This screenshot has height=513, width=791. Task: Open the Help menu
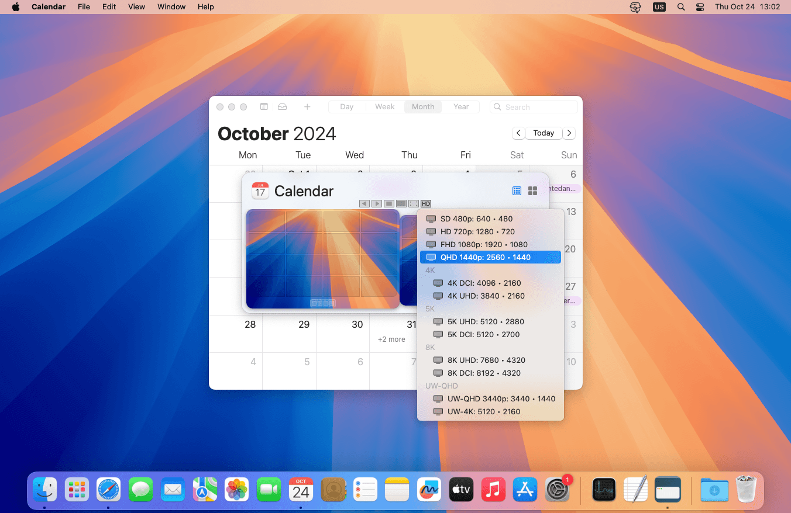(x=206, y=7)
